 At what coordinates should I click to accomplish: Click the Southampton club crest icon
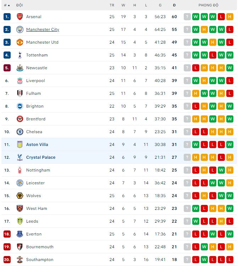coord(20,260)
